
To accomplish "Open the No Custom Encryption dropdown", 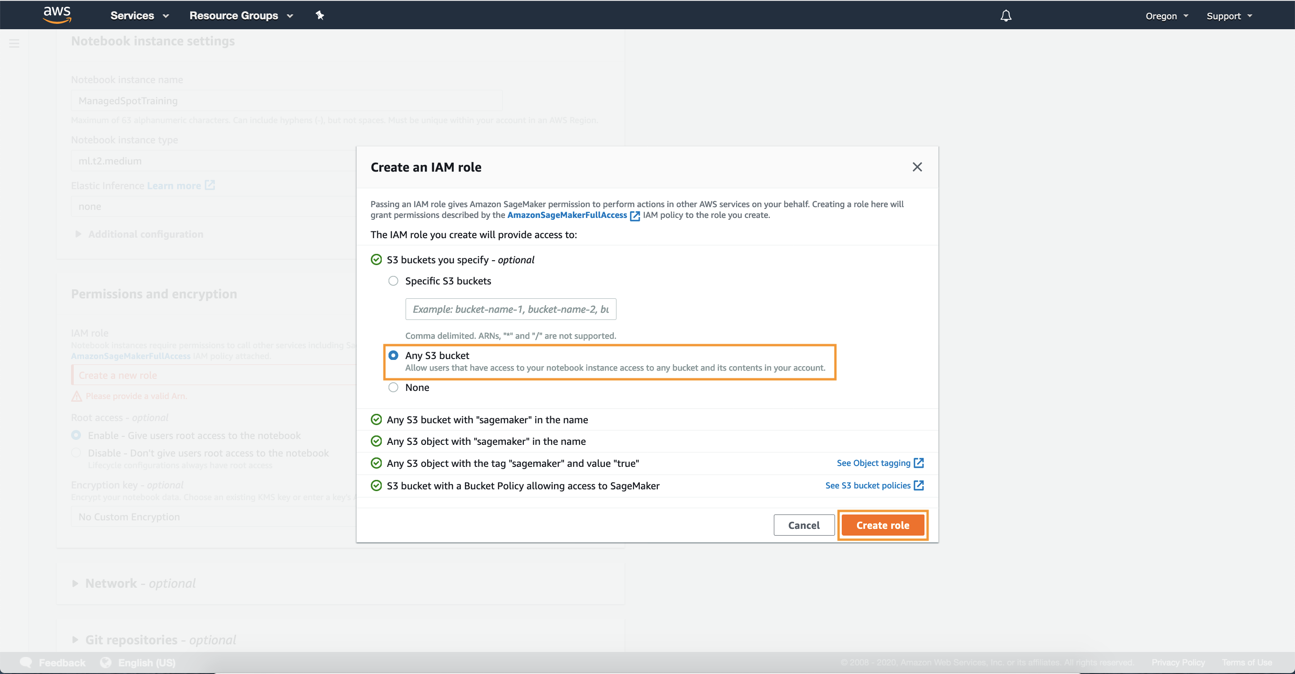I will [x=214, y=516].
